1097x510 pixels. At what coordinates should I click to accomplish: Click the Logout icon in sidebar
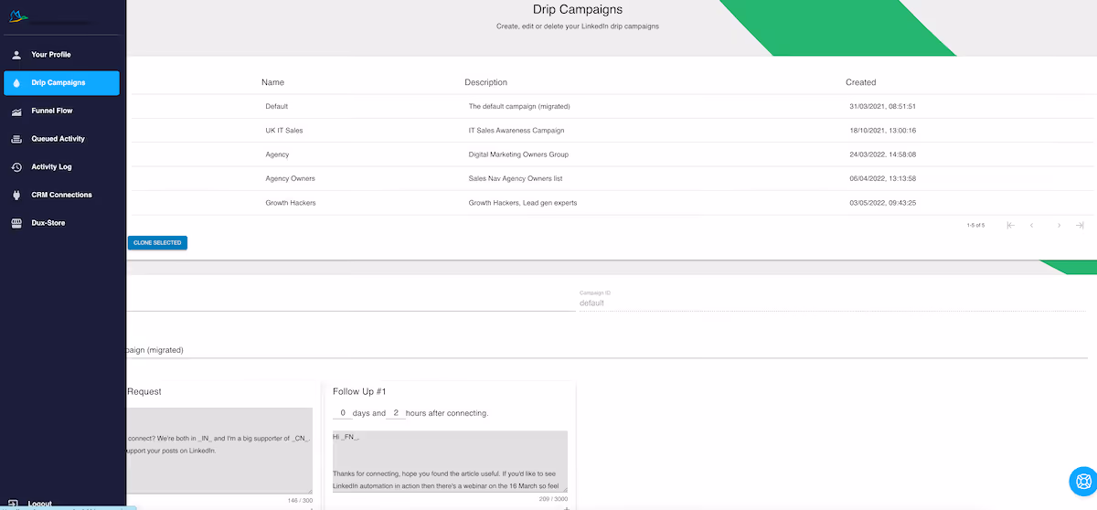tap(15, 504)
